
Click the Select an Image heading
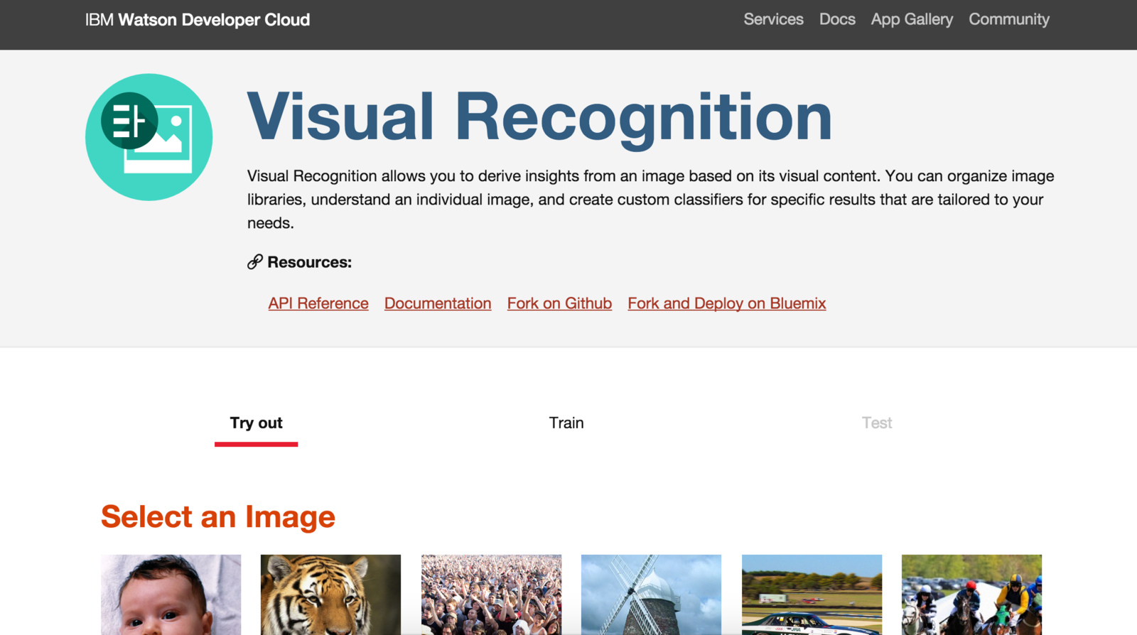pos(218,516)
